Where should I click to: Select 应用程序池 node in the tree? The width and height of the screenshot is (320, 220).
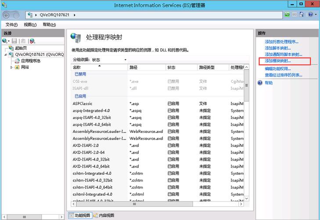(30, 61)
